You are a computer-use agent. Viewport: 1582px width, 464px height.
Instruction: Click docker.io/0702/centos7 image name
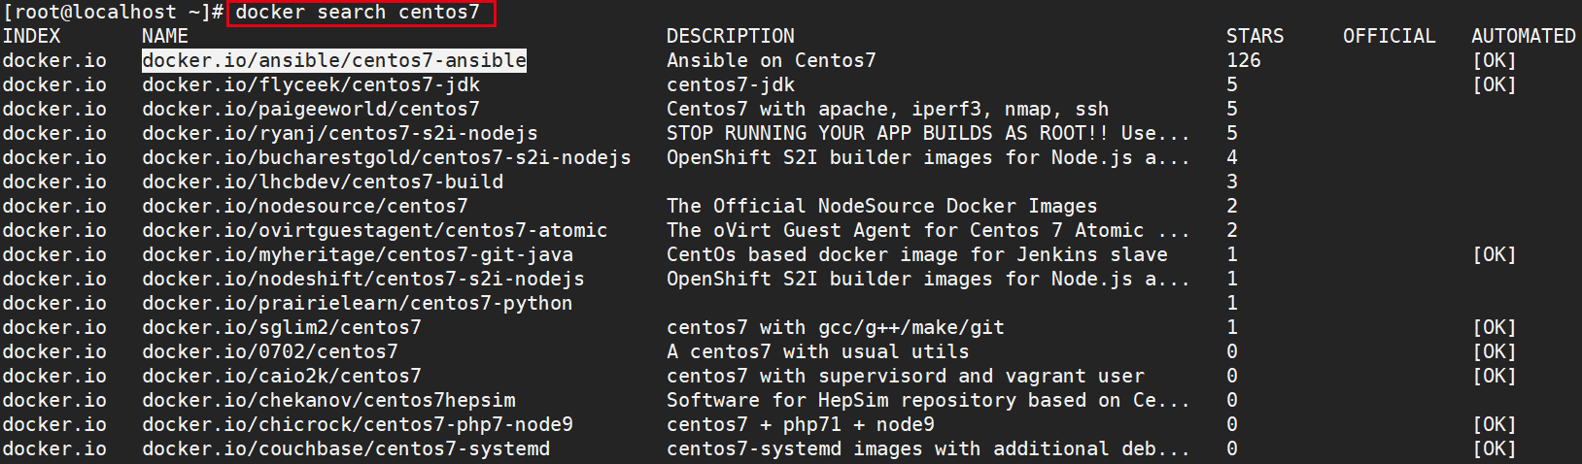(x=270, y=351)
